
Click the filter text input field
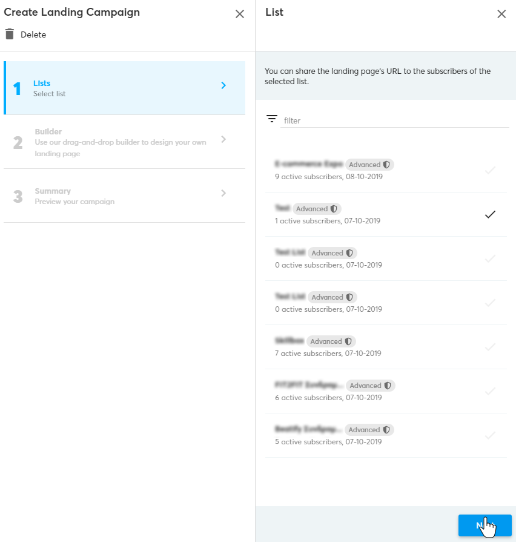click(395, 120)
